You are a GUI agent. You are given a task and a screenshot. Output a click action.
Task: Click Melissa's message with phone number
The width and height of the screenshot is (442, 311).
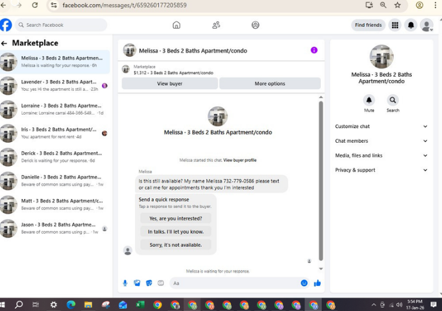point(211,184)
